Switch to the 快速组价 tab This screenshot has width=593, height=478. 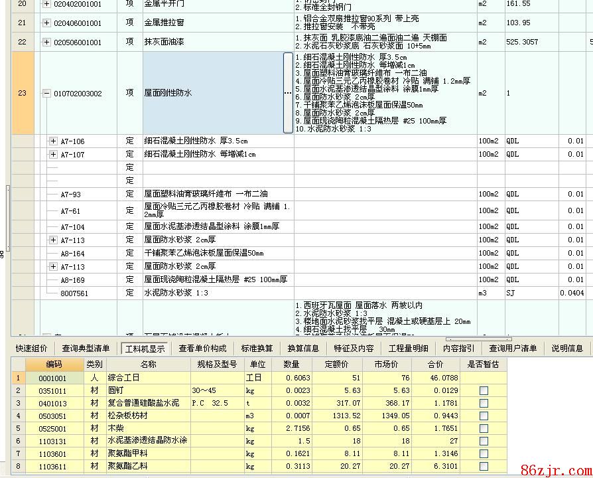point(31,348)
